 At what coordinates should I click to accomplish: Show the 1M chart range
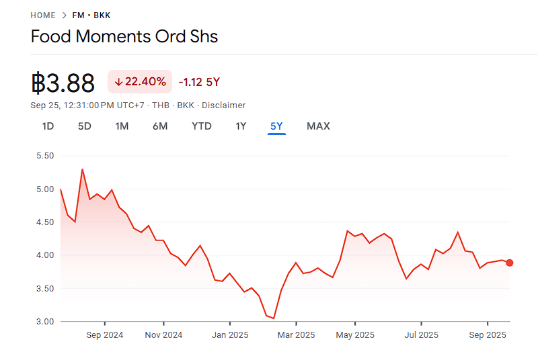tap(122, 126)
